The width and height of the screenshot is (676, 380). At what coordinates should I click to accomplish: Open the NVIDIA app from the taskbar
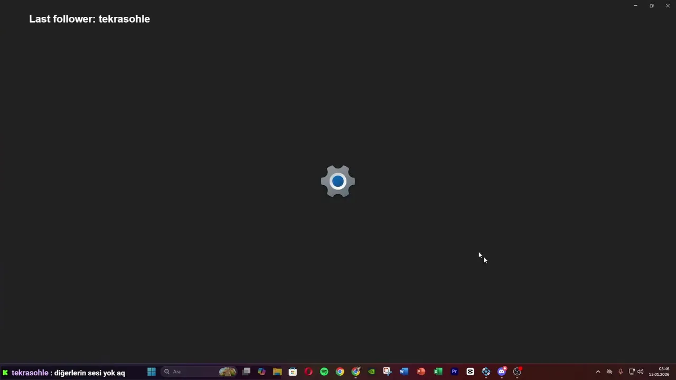(372, 372)
